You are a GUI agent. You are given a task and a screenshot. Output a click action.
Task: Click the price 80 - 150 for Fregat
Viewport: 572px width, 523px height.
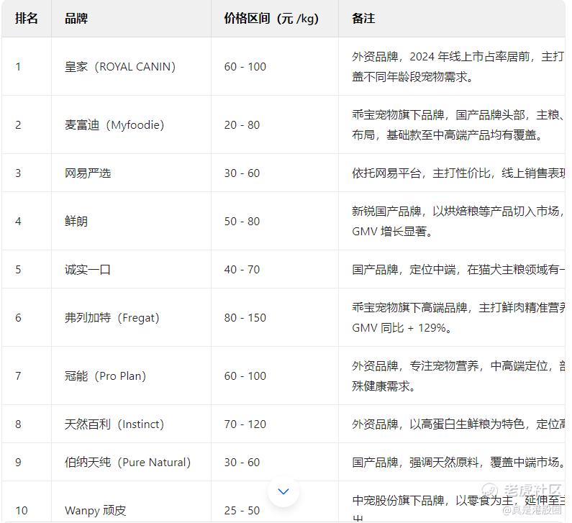[x=245, y=318]
